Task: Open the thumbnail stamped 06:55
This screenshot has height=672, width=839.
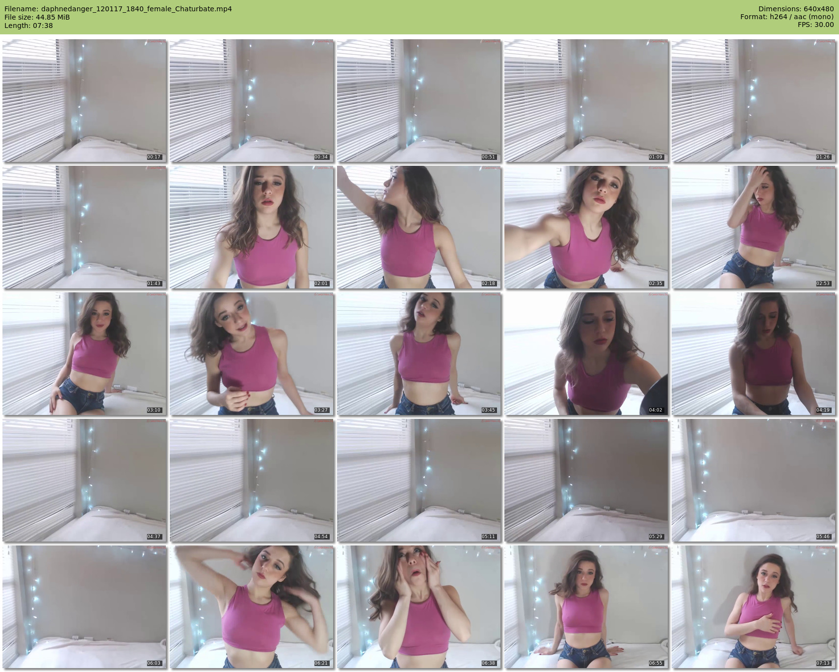Action: 586,607
